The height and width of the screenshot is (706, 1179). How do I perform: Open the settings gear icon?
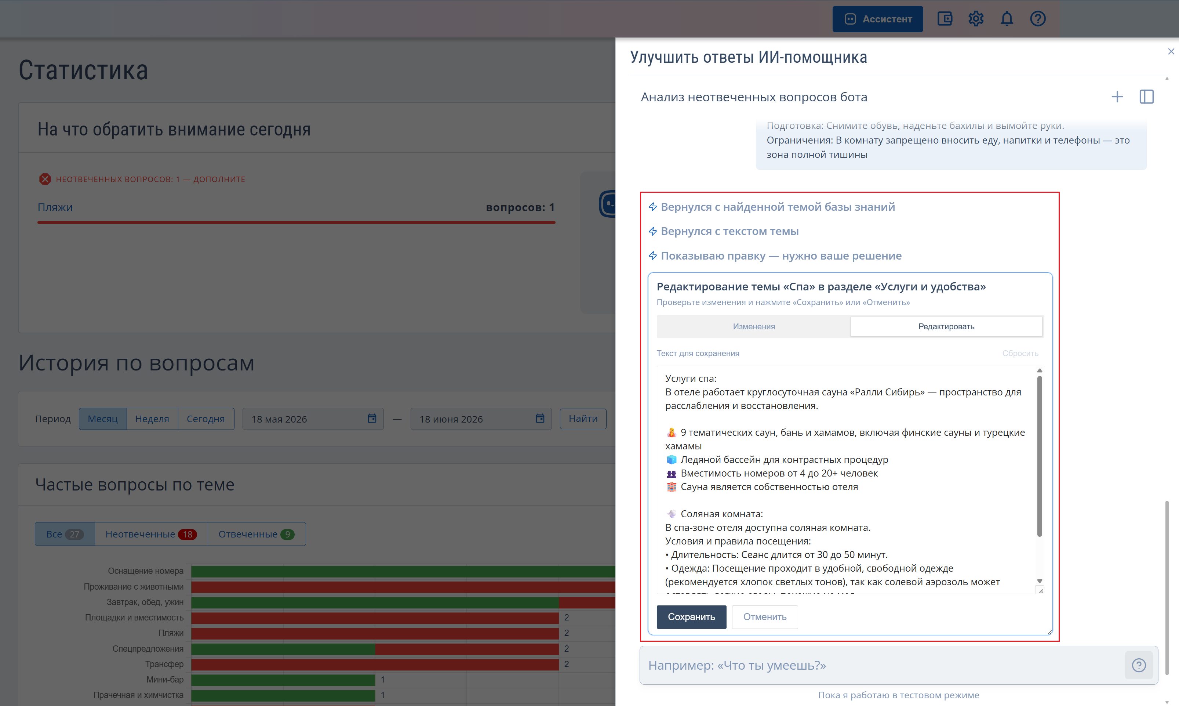pos(975,19)
